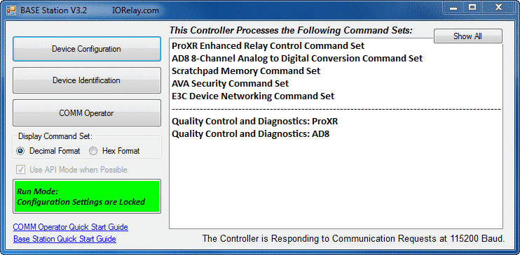Maximize the BASE Station window
The image size is (520, 255).
point(472,8)
